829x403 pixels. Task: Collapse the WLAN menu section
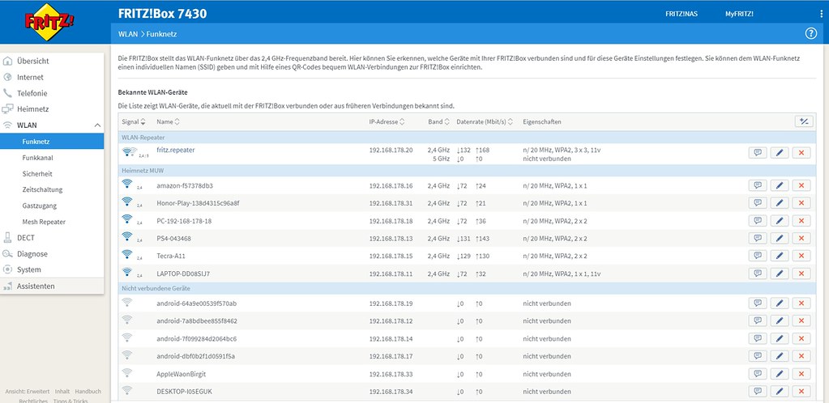tap(97, 125)
